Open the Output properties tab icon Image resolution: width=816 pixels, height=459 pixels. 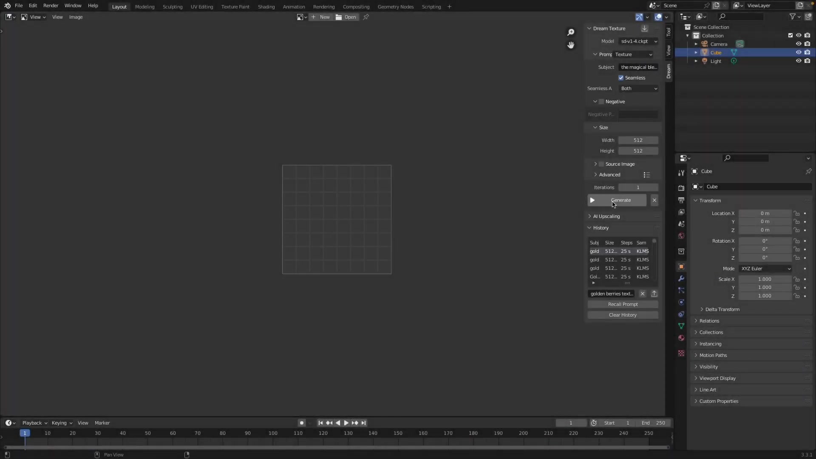[x=681, y=200]
